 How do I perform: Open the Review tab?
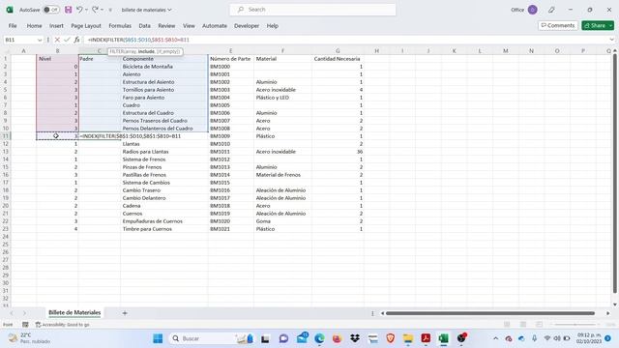click(x=166, y=26)
